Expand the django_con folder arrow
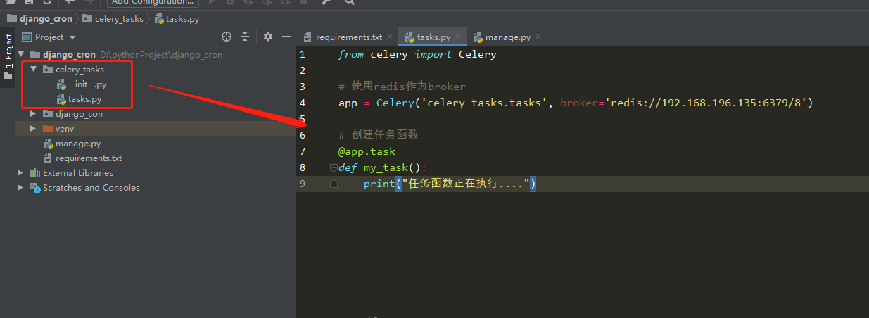The image size is (869, 318). coord(33,114)
